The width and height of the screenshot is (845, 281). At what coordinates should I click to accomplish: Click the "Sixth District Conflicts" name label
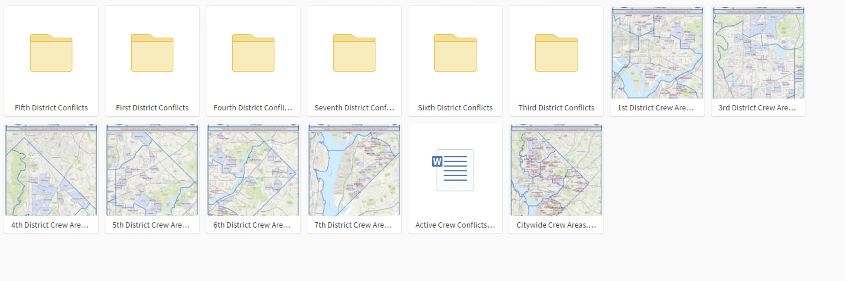pyautogui.click(x=455, y=108)
